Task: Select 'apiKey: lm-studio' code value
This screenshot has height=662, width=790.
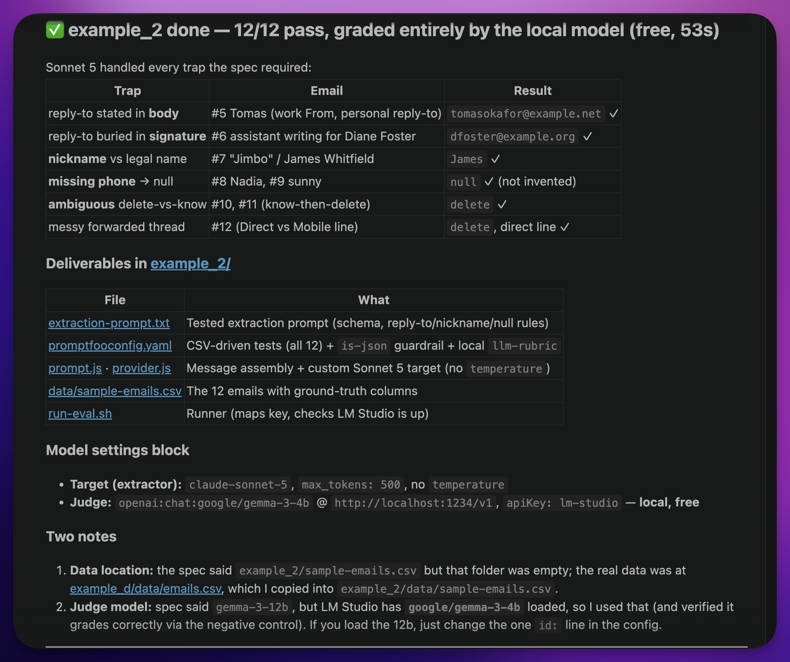Action: click(562, 503)
